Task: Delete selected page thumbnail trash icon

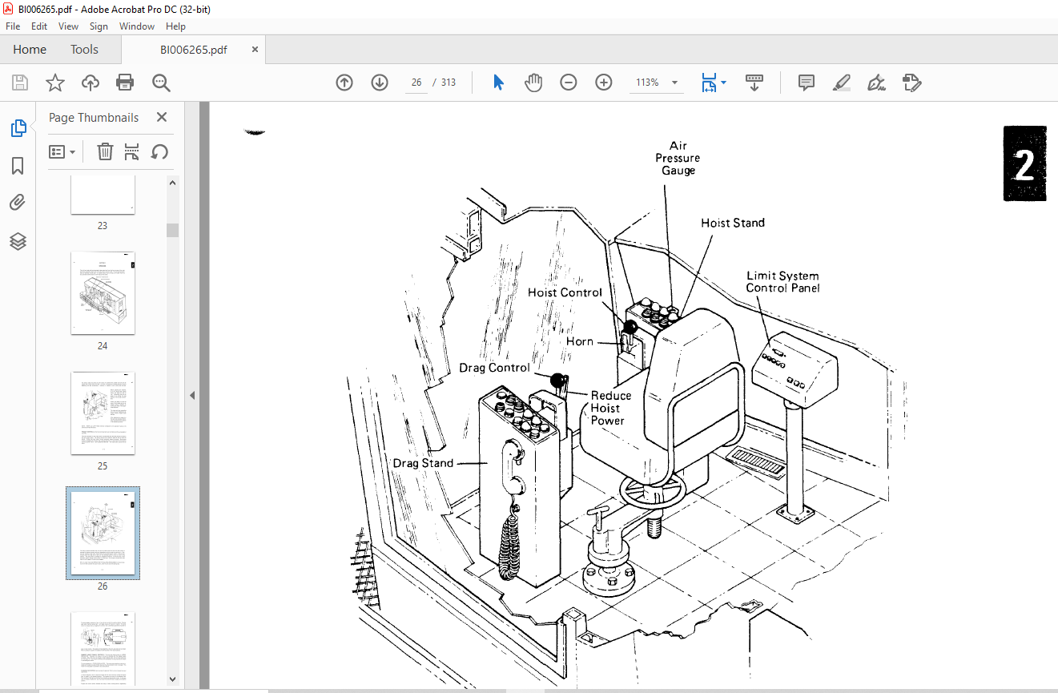Action: 105,151
